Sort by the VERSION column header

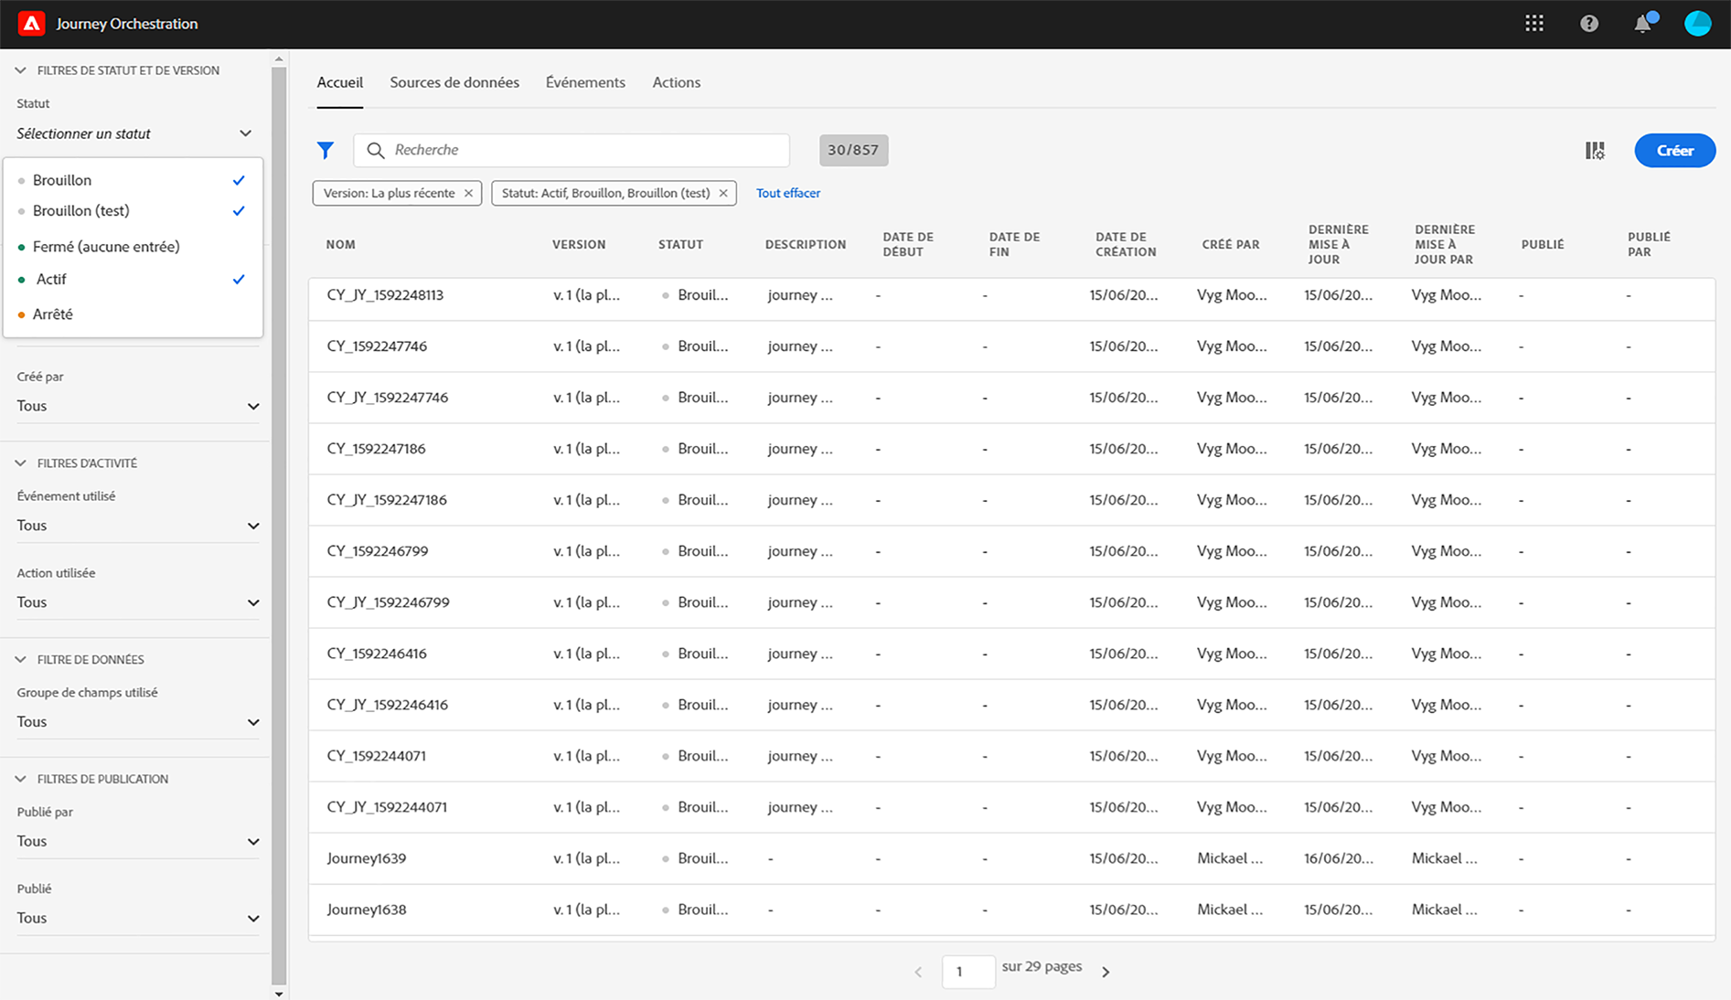579,245
